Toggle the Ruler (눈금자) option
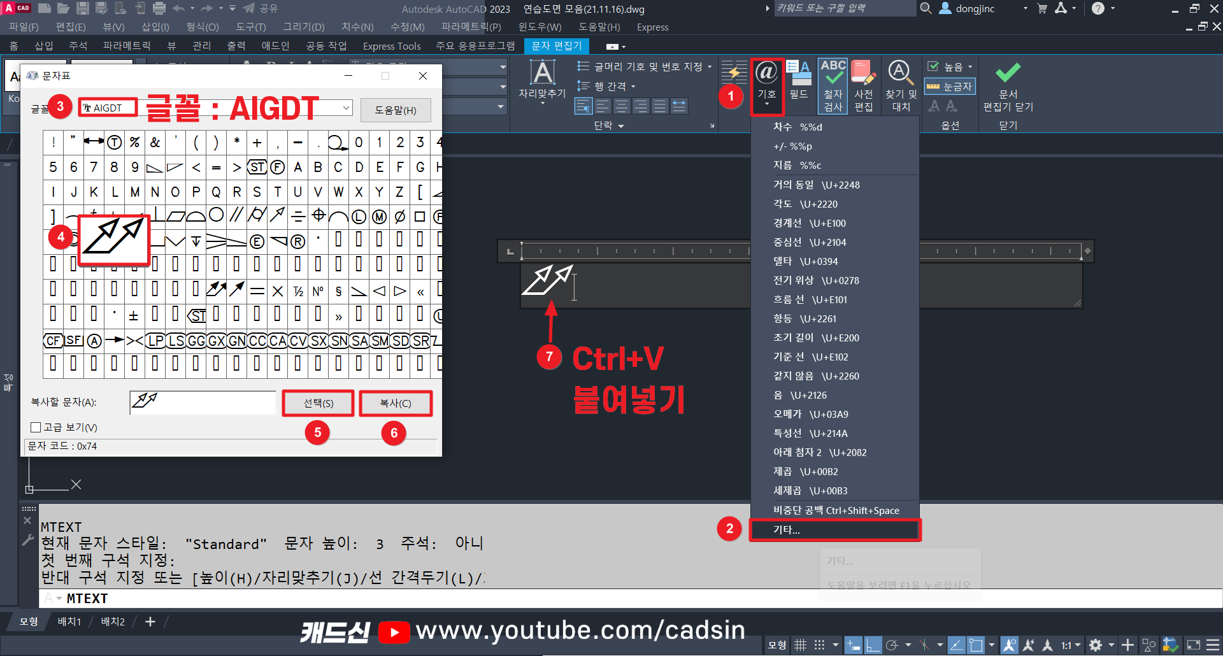Viewport: 1223px width, 656px height. (950, 87)
